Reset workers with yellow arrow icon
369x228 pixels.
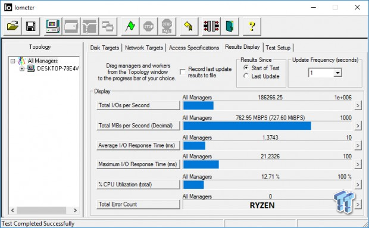coord(189,26)
